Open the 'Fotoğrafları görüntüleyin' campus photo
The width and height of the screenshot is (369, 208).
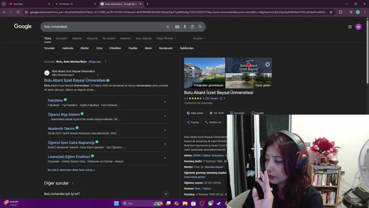[x=205, y=73]
